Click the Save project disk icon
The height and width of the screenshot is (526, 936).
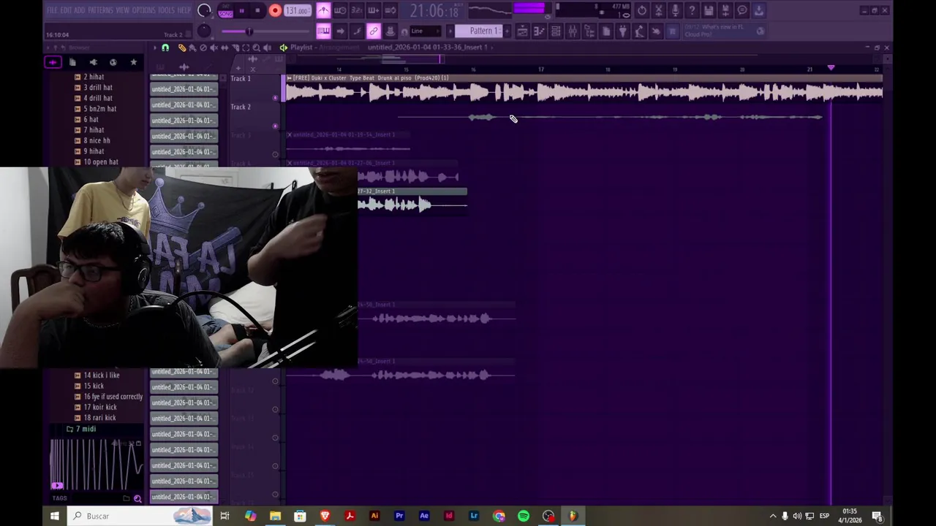point(709,10)
